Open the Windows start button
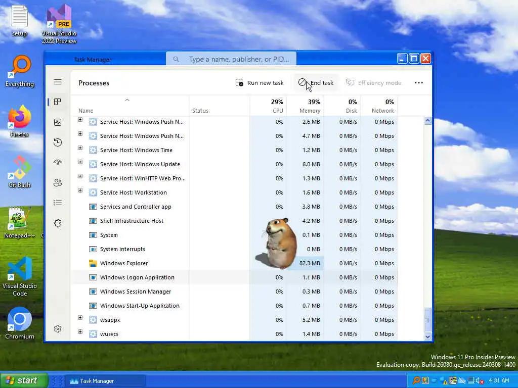This screenshot has height=388, width=518. [x=24, y=380]
